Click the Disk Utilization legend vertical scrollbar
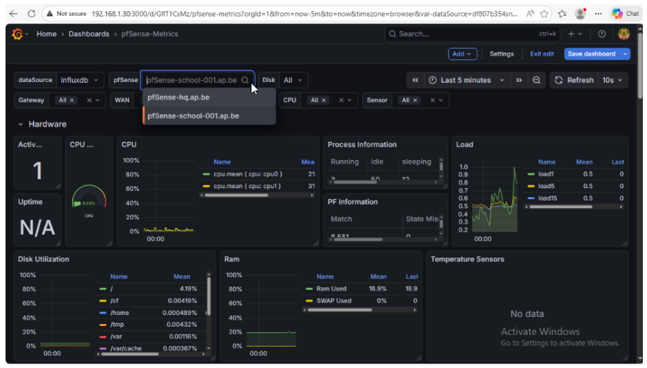Image resolution: width=647 pixels, height=368 pixels. (209, 296)
